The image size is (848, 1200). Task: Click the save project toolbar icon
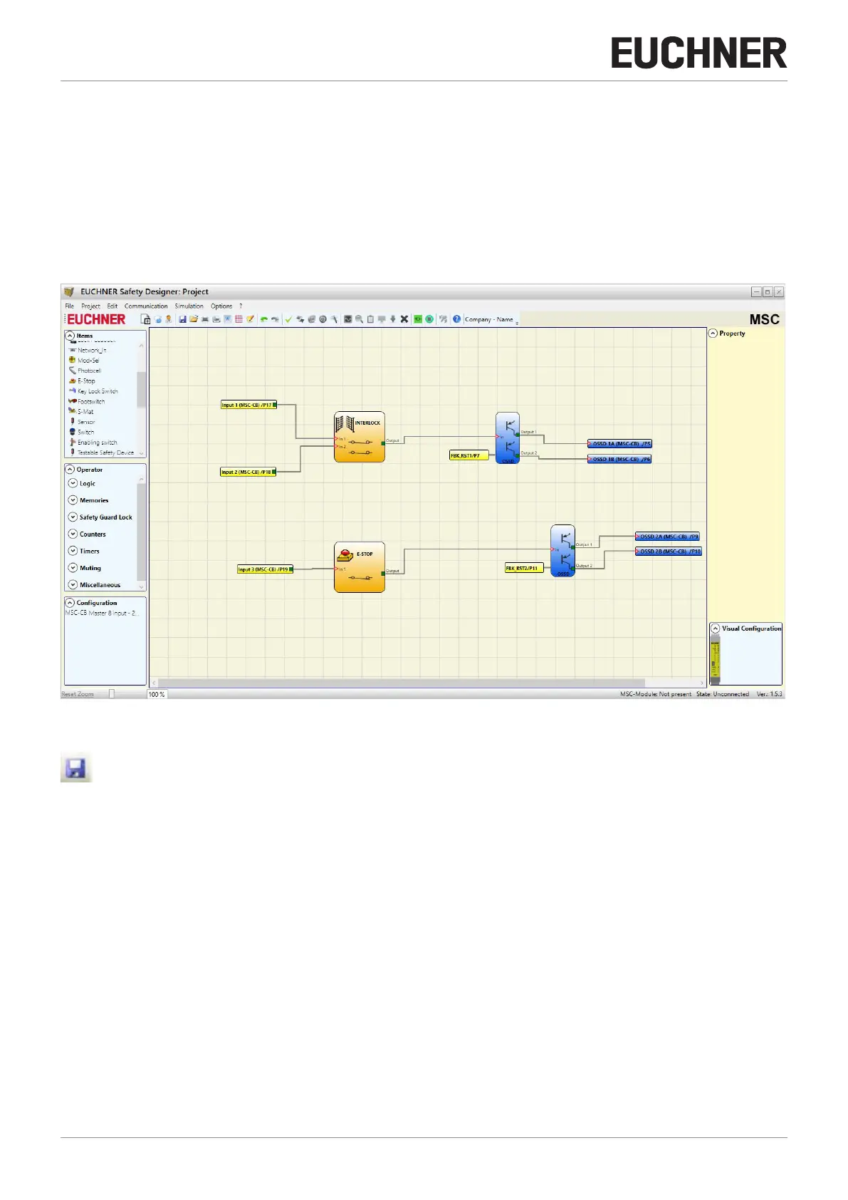point(182,319)
